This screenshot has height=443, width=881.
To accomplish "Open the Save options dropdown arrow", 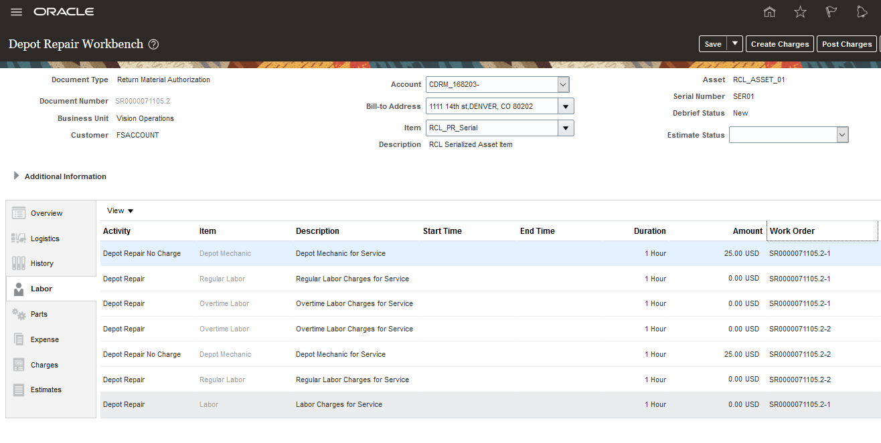I will coord(735,44).
